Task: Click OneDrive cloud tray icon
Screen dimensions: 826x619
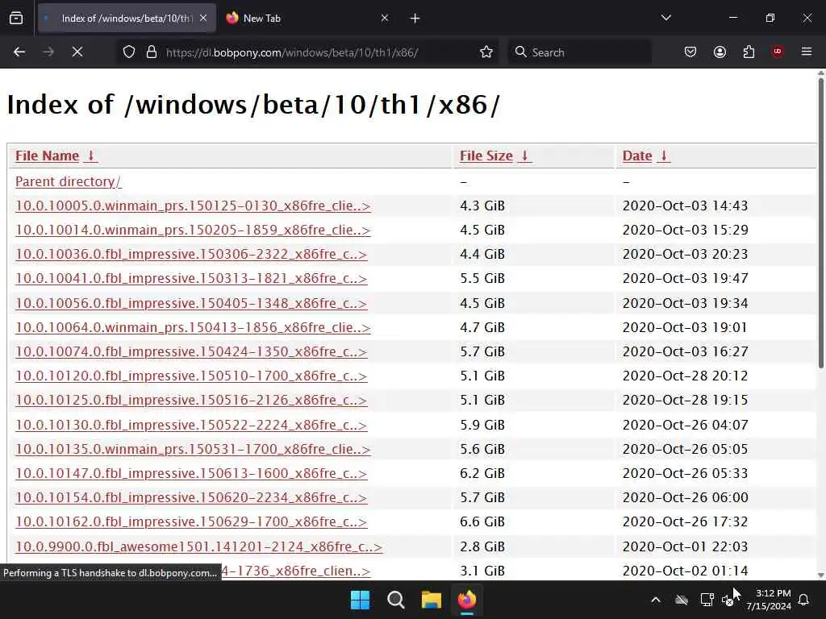Action: point(682,600)
